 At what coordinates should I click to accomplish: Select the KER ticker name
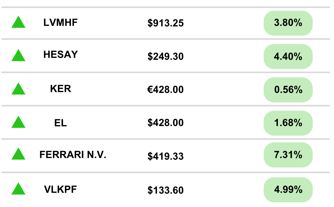(60, 89)
